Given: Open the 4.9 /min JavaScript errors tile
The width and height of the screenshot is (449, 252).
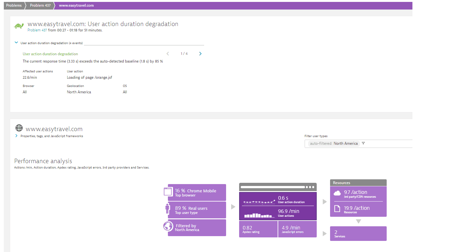Looking at the screenshot, I should (297, 229).
